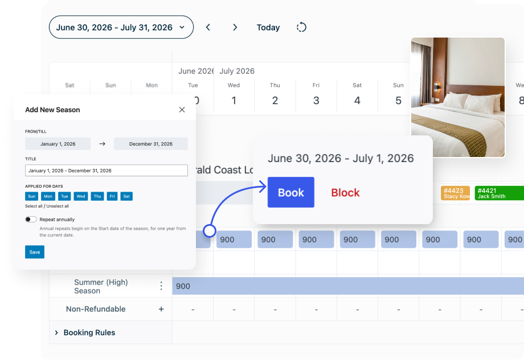Click the 900 rate under Fri 3
The width and height of the screenshot is (524, 364).
(x=316, y=239)
